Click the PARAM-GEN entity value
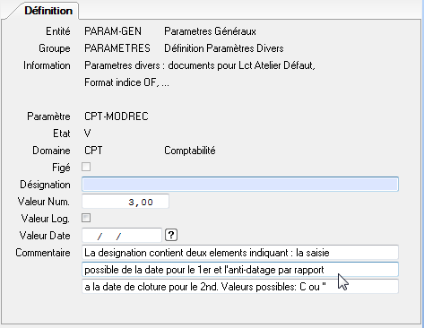The height and width of the screenshot is (328, 424). (113, 31)
